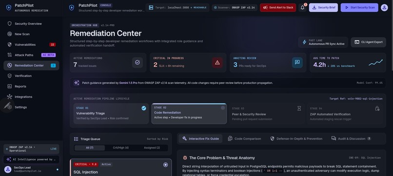The image size is (393, 176).
Task: Click the Start Security Scan button
Action: click(359, 7)
